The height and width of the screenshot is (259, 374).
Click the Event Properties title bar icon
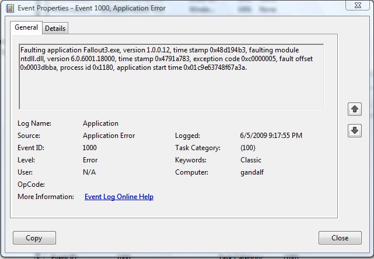(x=9, y=8)
